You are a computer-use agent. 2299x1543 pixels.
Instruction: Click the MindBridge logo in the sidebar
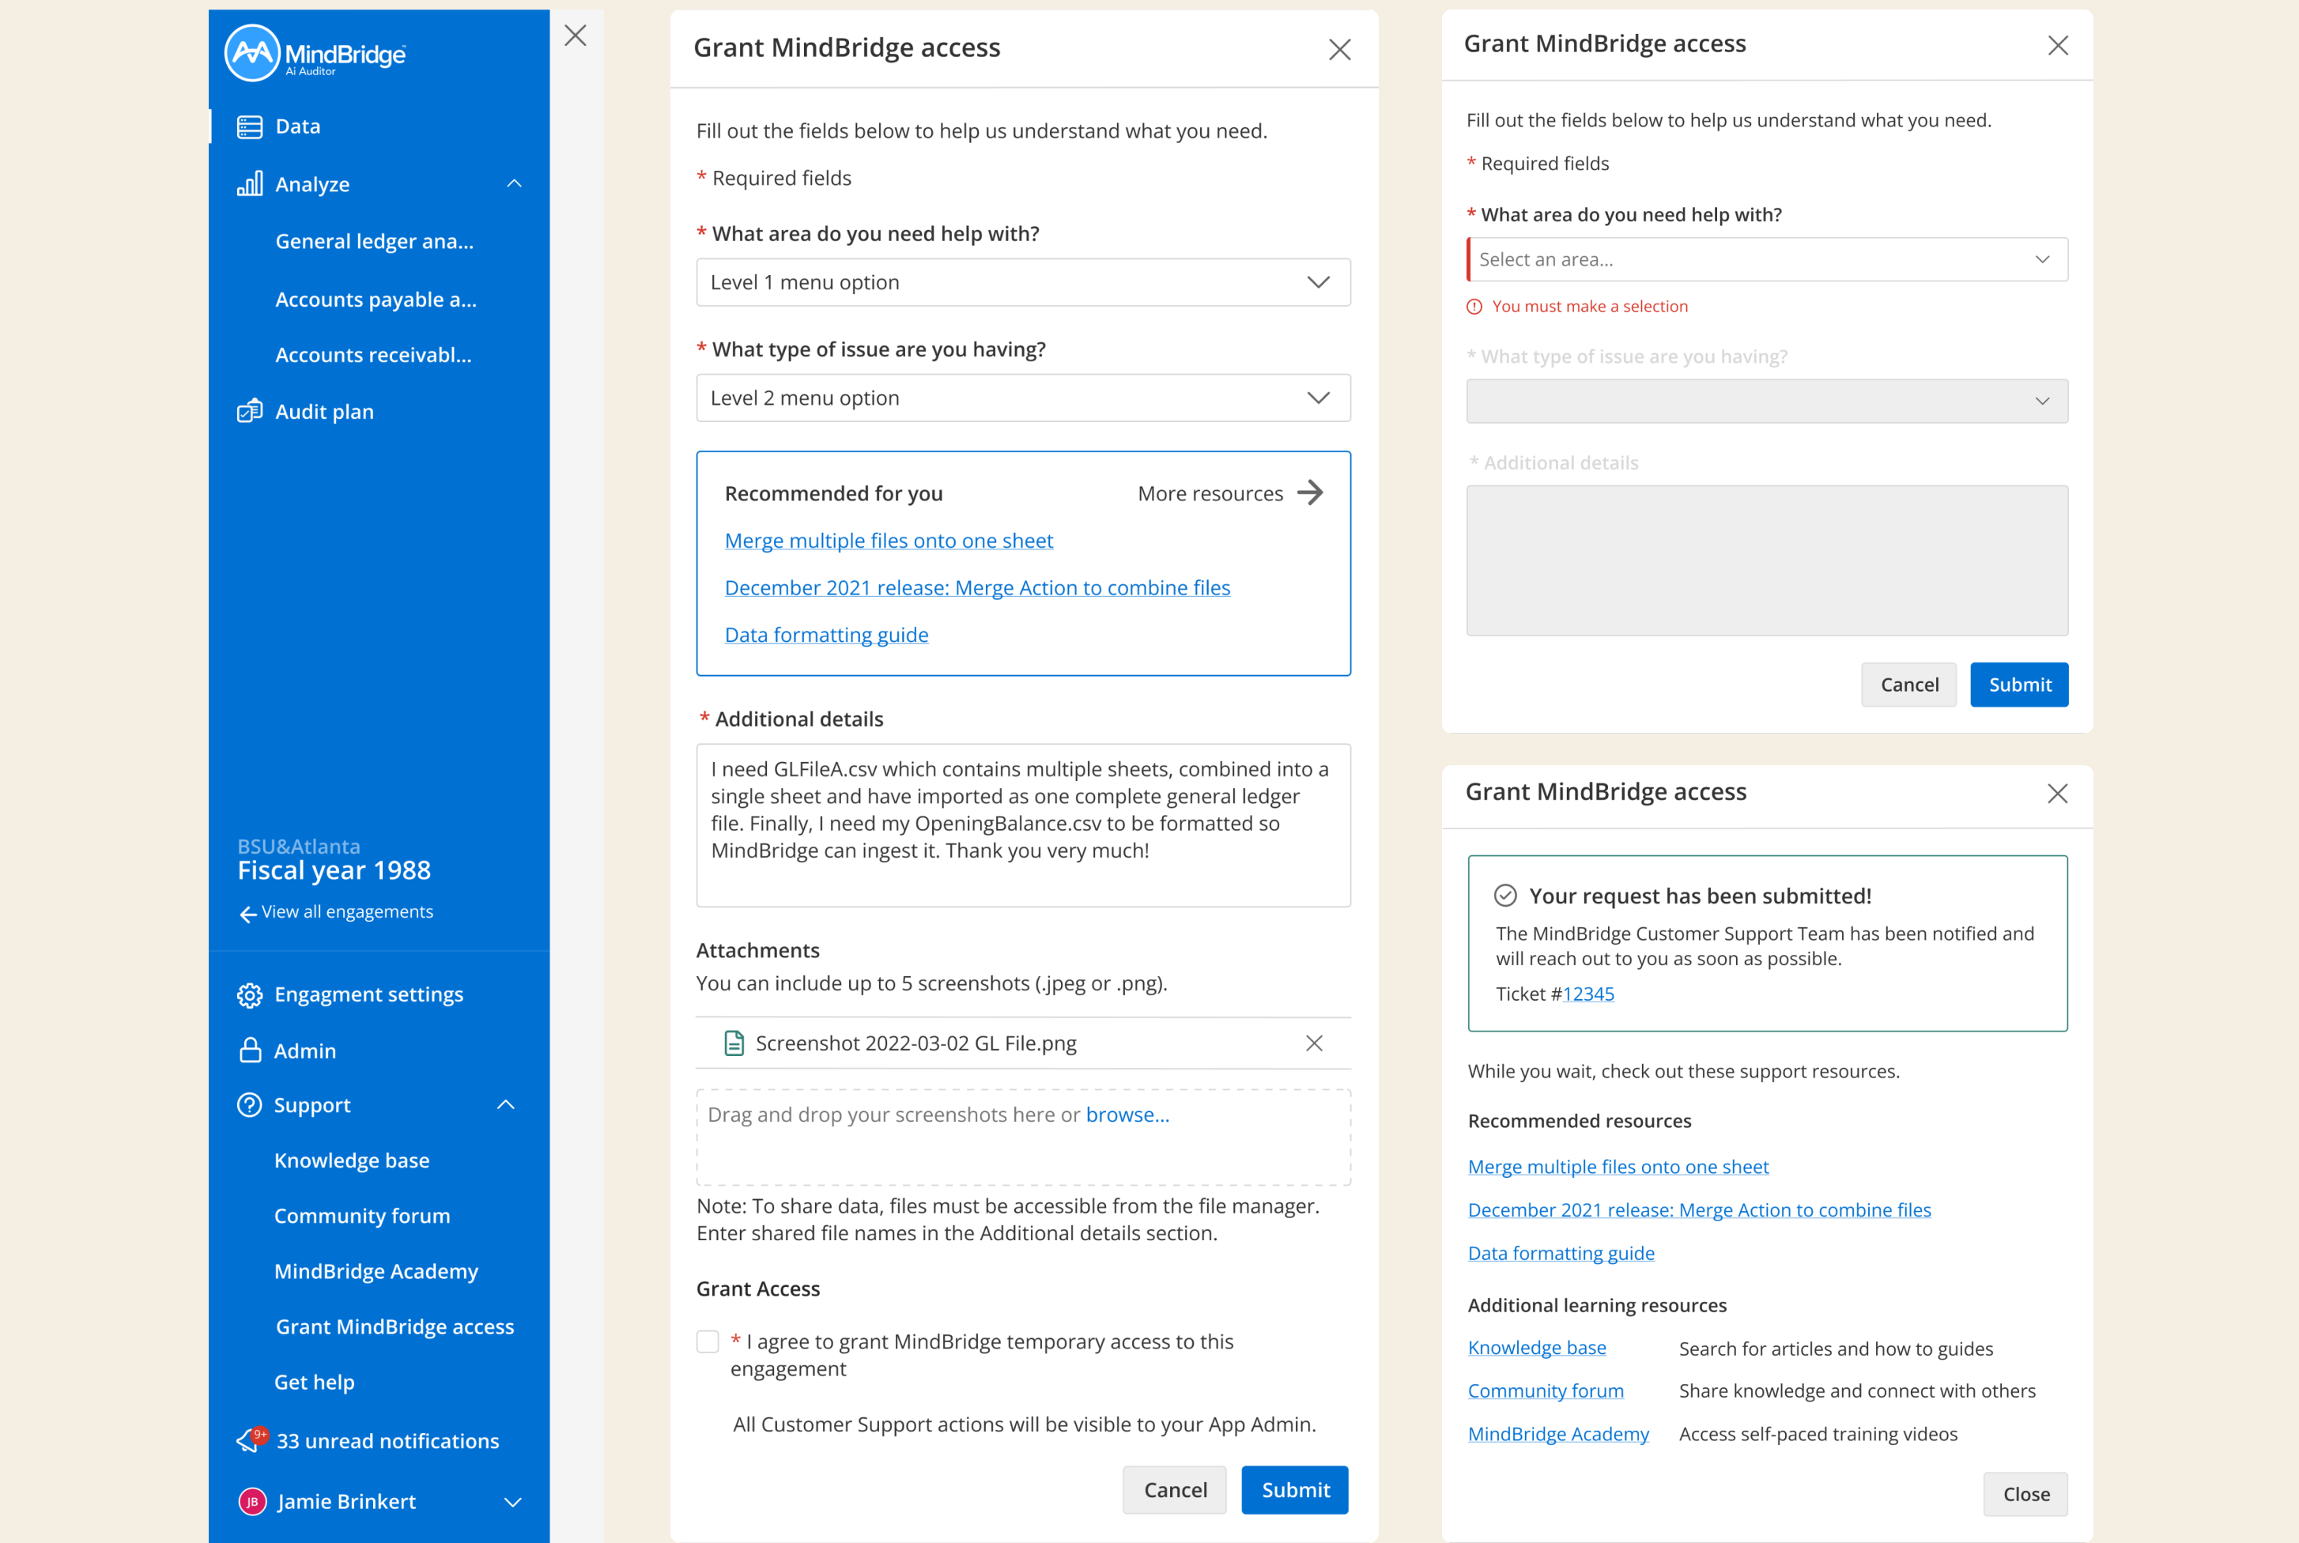tap(315, 53)
